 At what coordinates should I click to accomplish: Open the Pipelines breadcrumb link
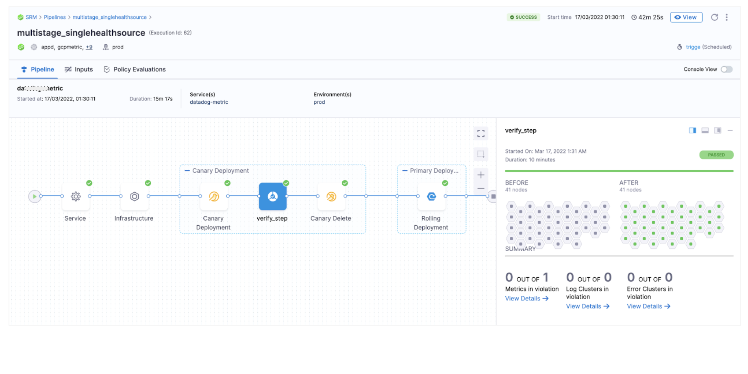55,17
